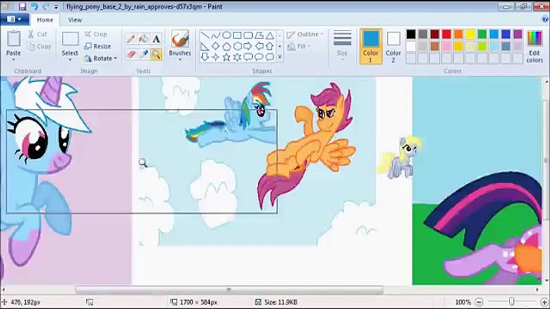Choose the Six-point star shape

click(237, 57)
